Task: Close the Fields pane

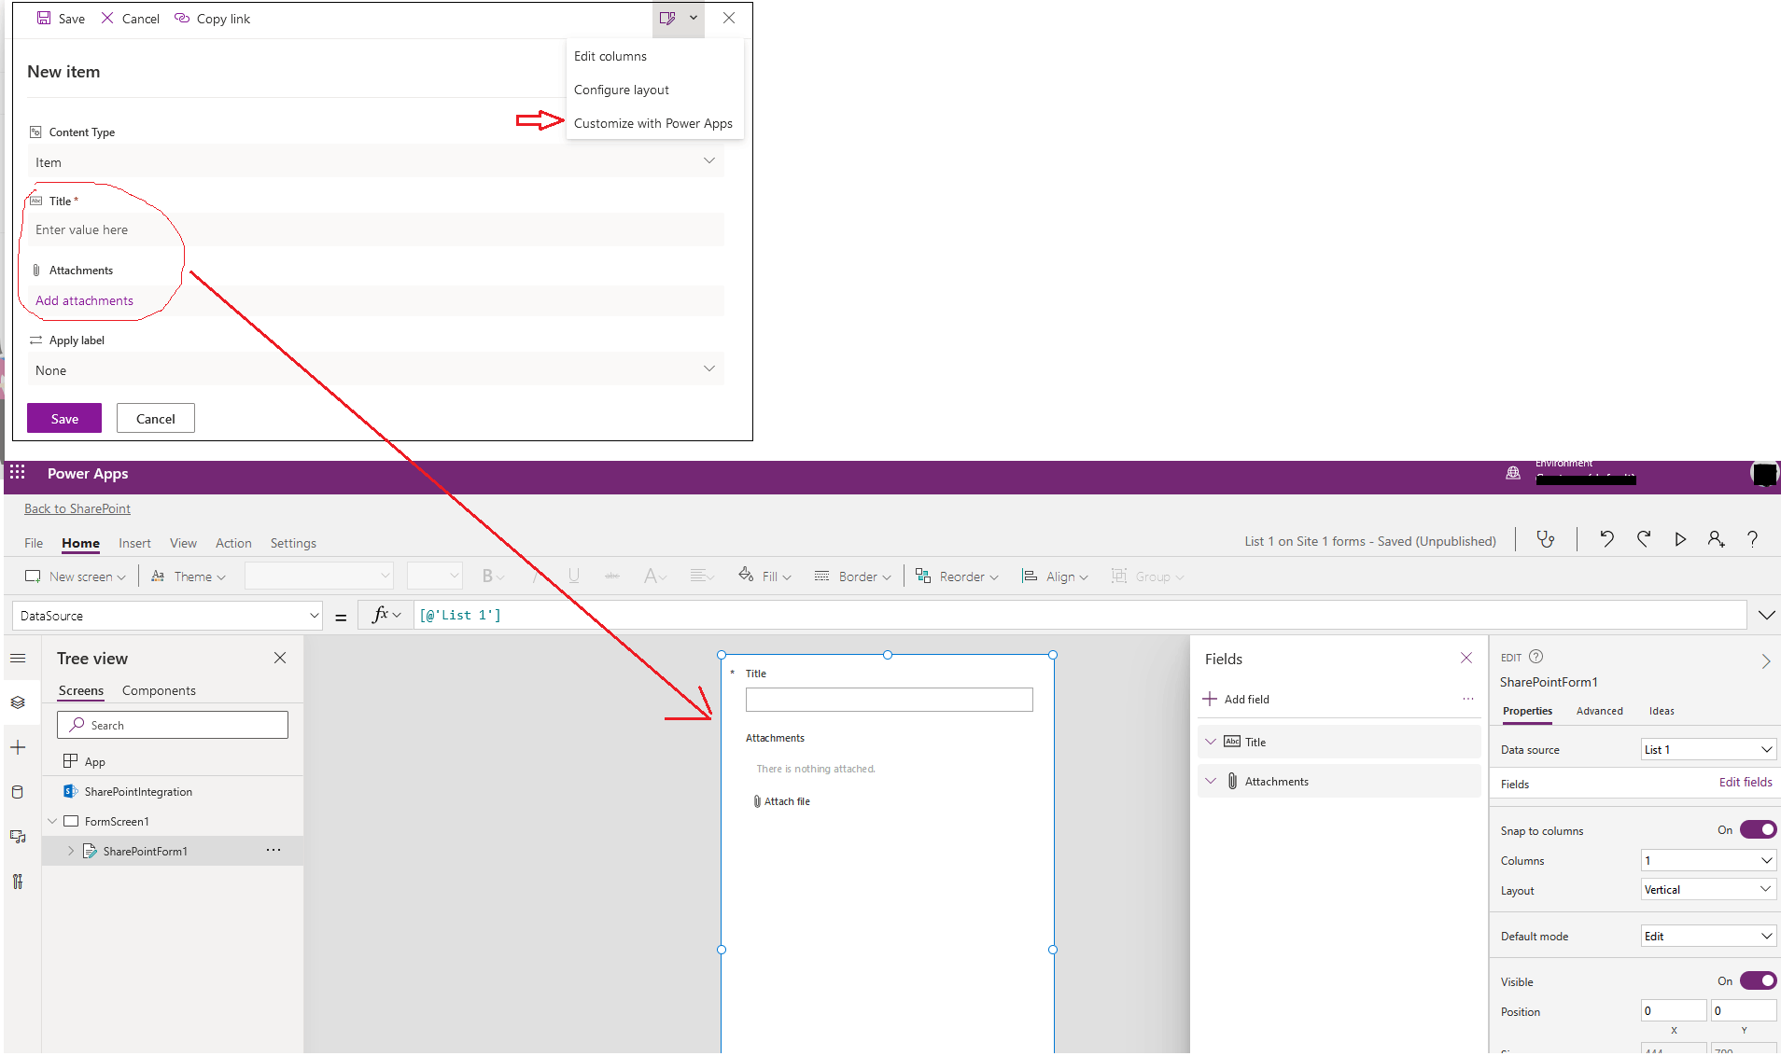Action: (x=1466, y=658)
